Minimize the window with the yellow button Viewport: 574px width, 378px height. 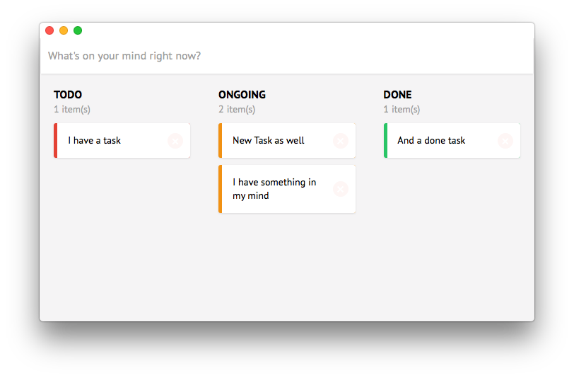pos(64,30)
